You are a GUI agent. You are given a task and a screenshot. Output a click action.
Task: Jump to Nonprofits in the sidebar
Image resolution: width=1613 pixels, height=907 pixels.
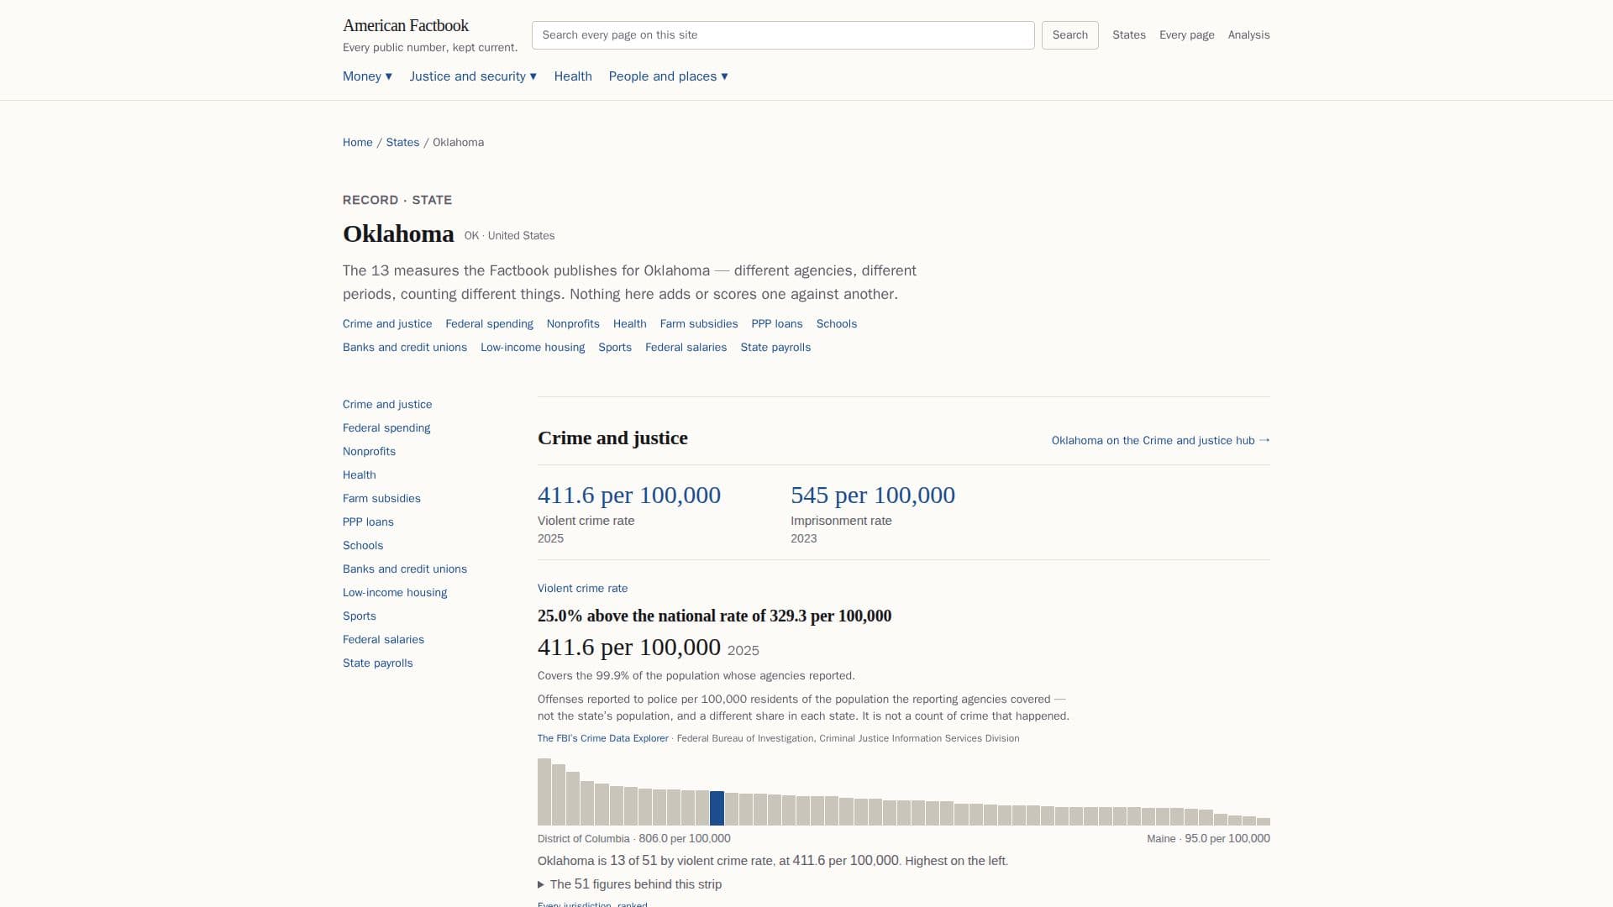[x=369, y=452]
